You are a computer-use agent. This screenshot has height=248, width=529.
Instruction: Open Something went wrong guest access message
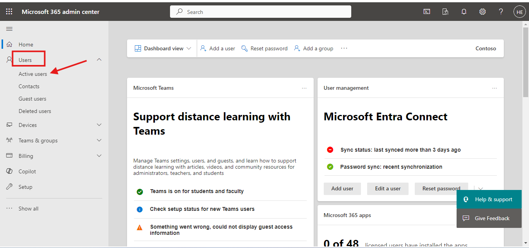pyautogui.click(x=221, y=230)
